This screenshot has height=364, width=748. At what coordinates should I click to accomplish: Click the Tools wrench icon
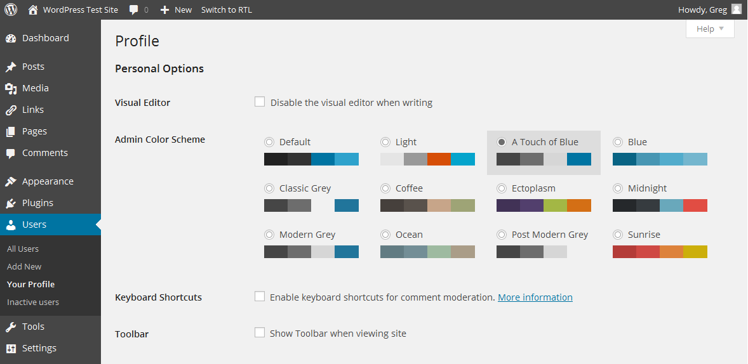(x=11, y=327)
